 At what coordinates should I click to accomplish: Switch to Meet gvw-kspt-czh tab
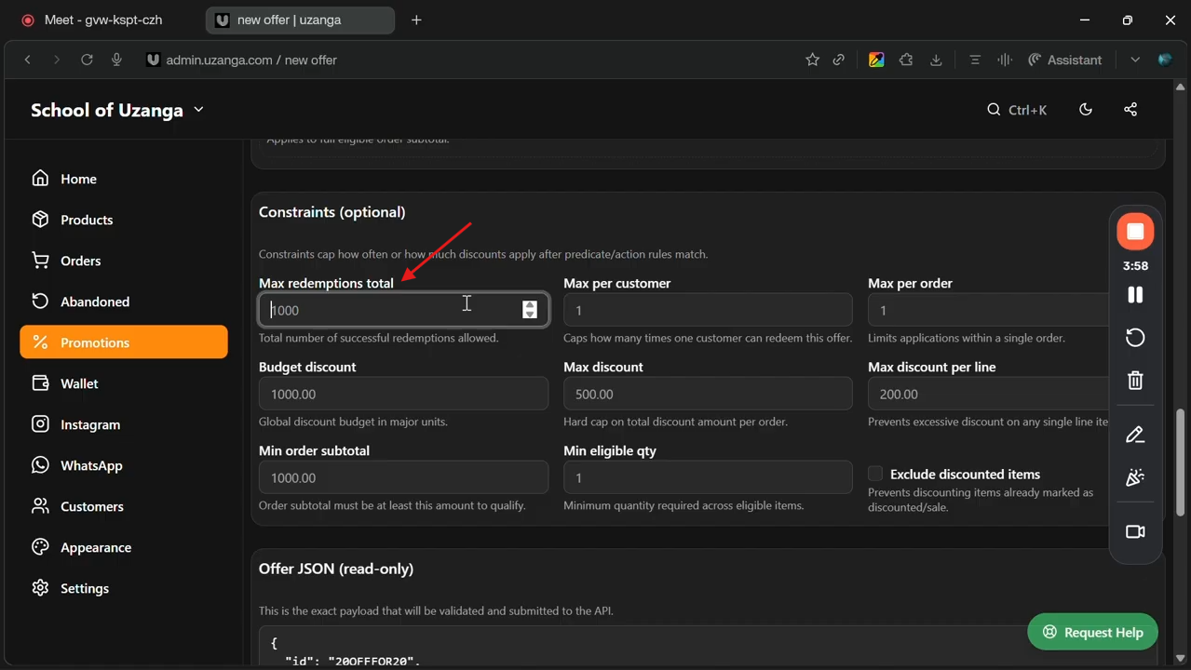click(x=102, y=20)
